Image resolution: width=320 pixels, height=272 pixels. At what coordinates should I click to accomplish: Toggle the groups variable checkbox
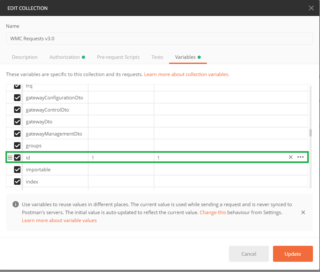point(17,146)
